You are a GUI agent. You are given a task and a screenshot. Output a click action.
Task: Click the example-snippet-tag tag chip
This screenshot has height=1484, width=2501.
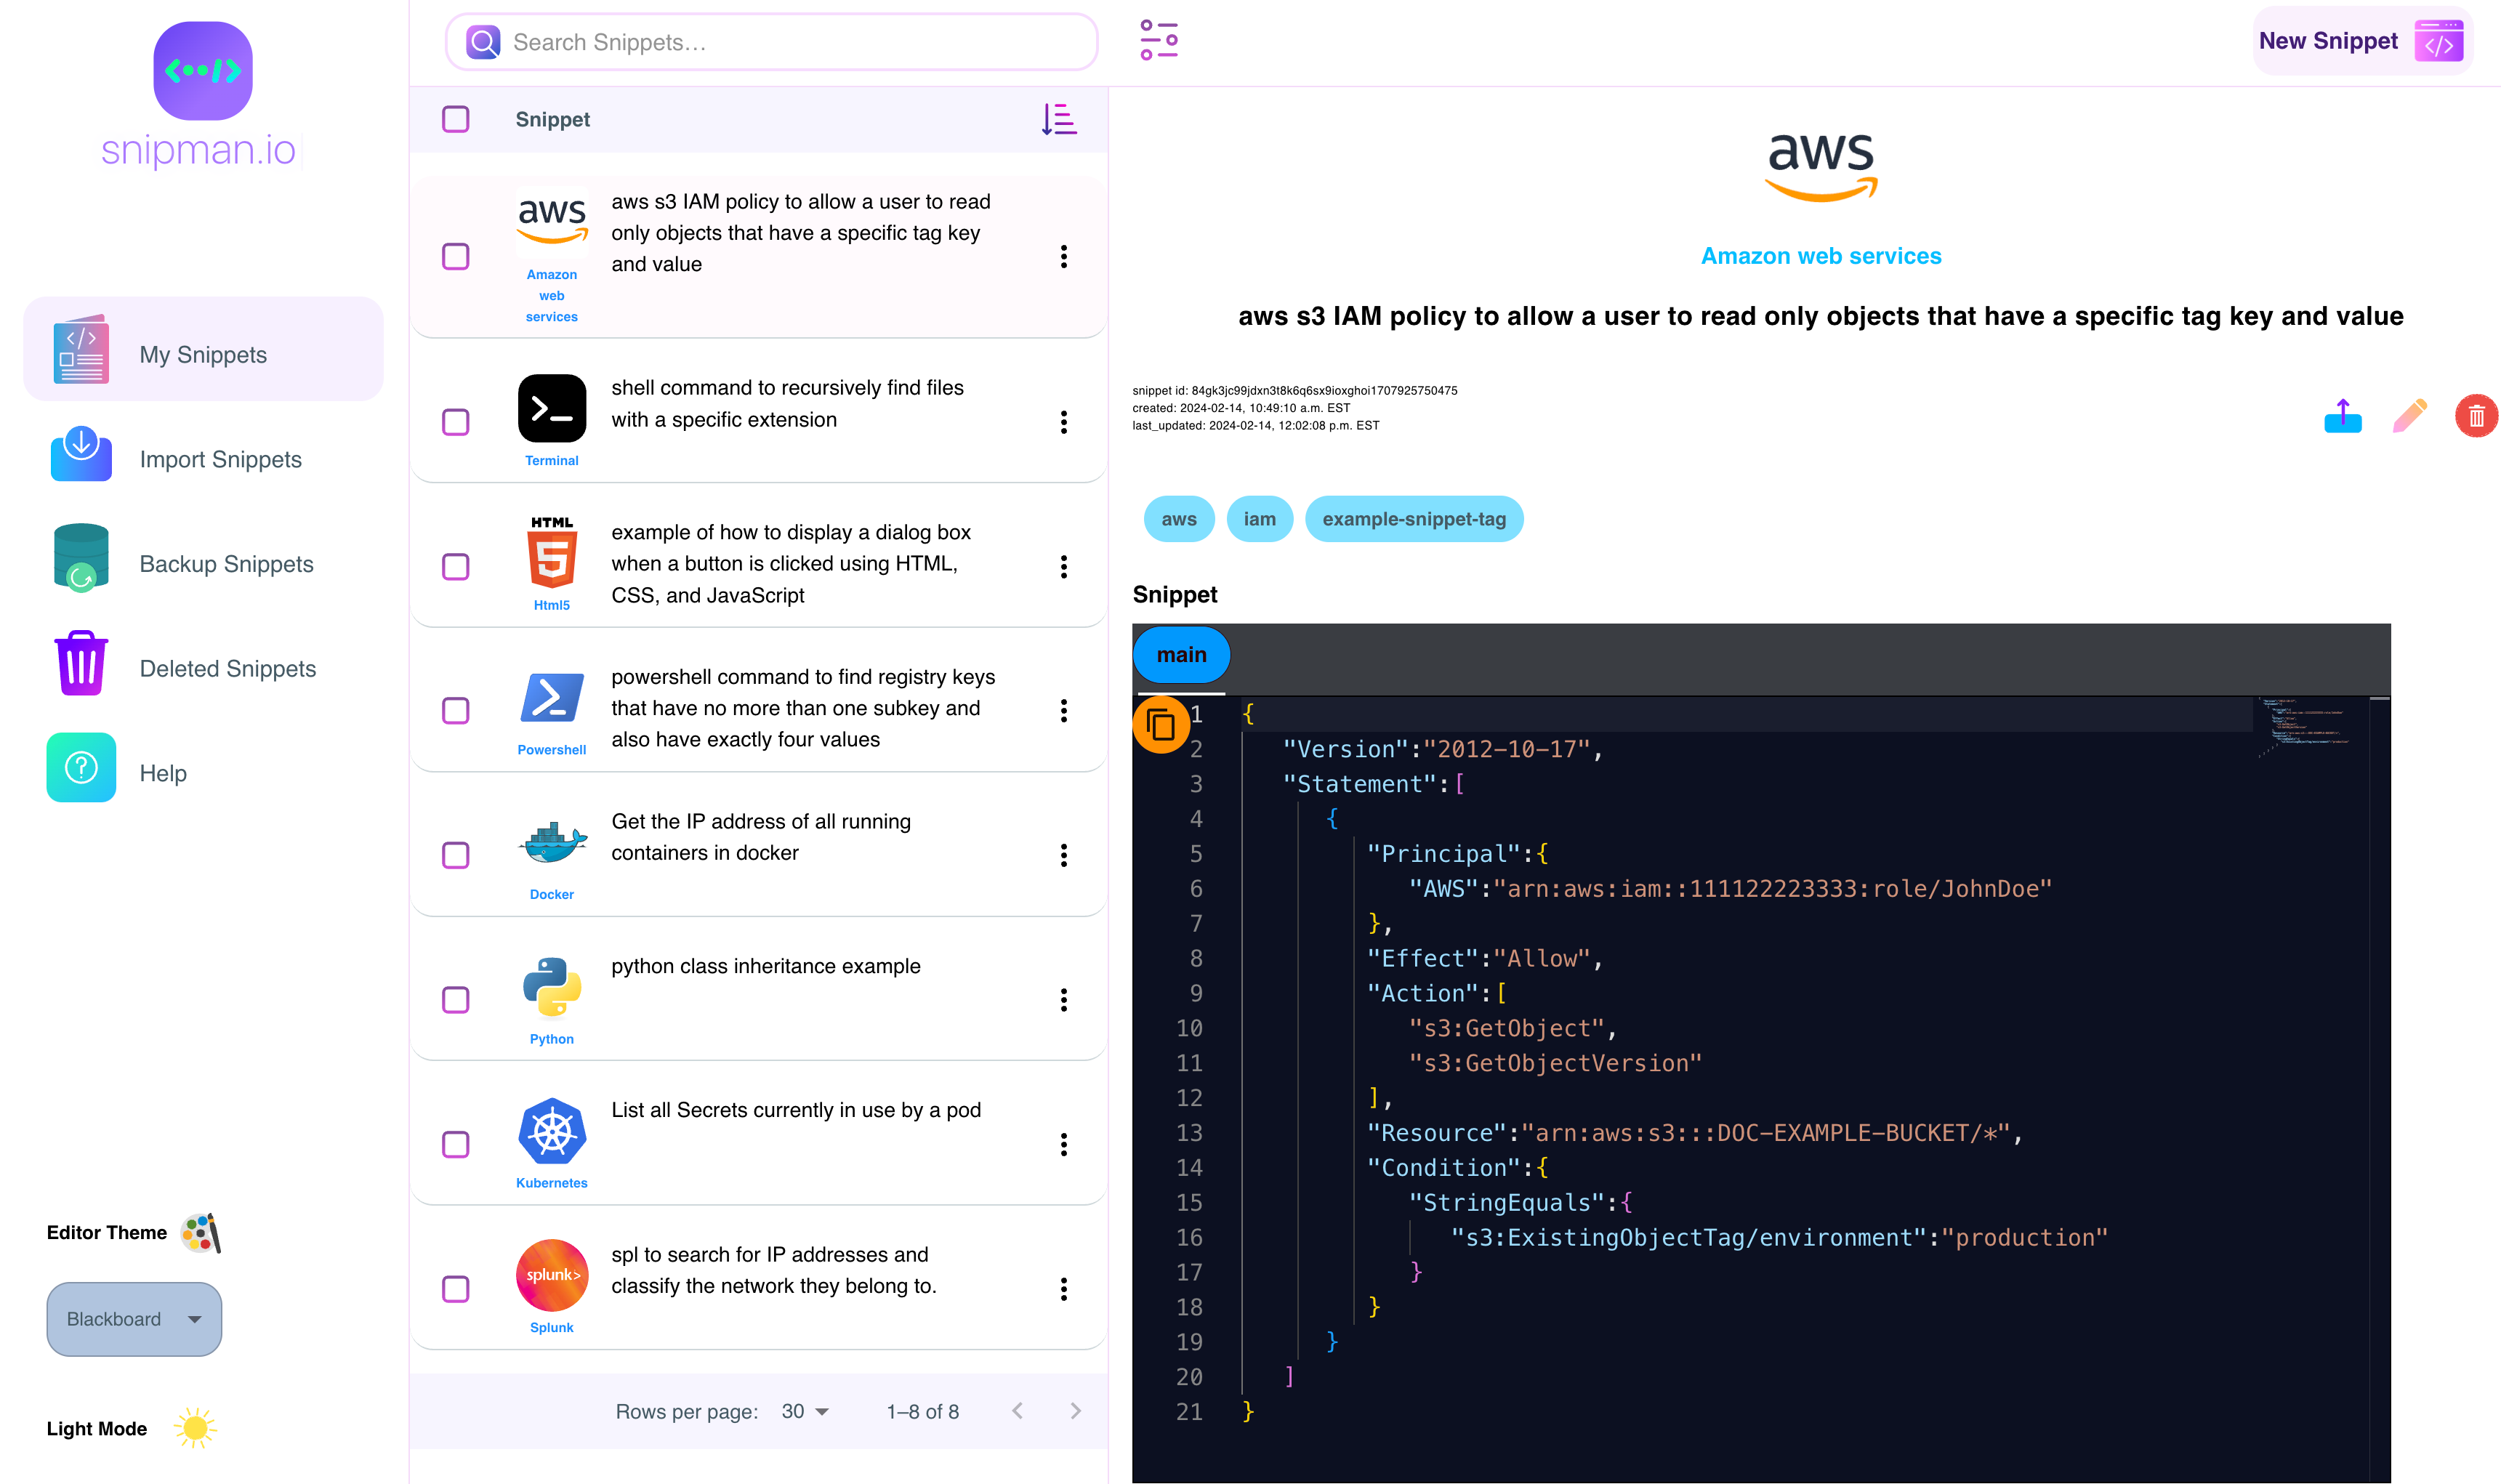tap(1413, 519)
